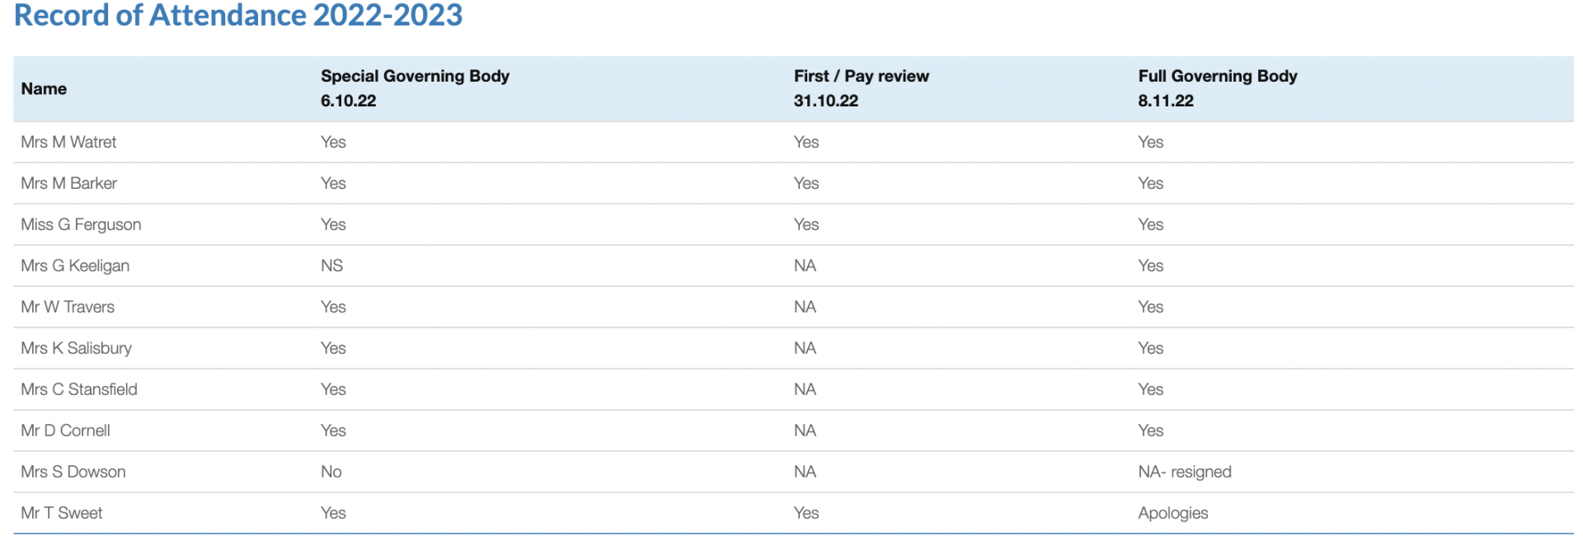Click the Mrs M Barker name cell
The image size is (1583, 541).
click(68, 183)
